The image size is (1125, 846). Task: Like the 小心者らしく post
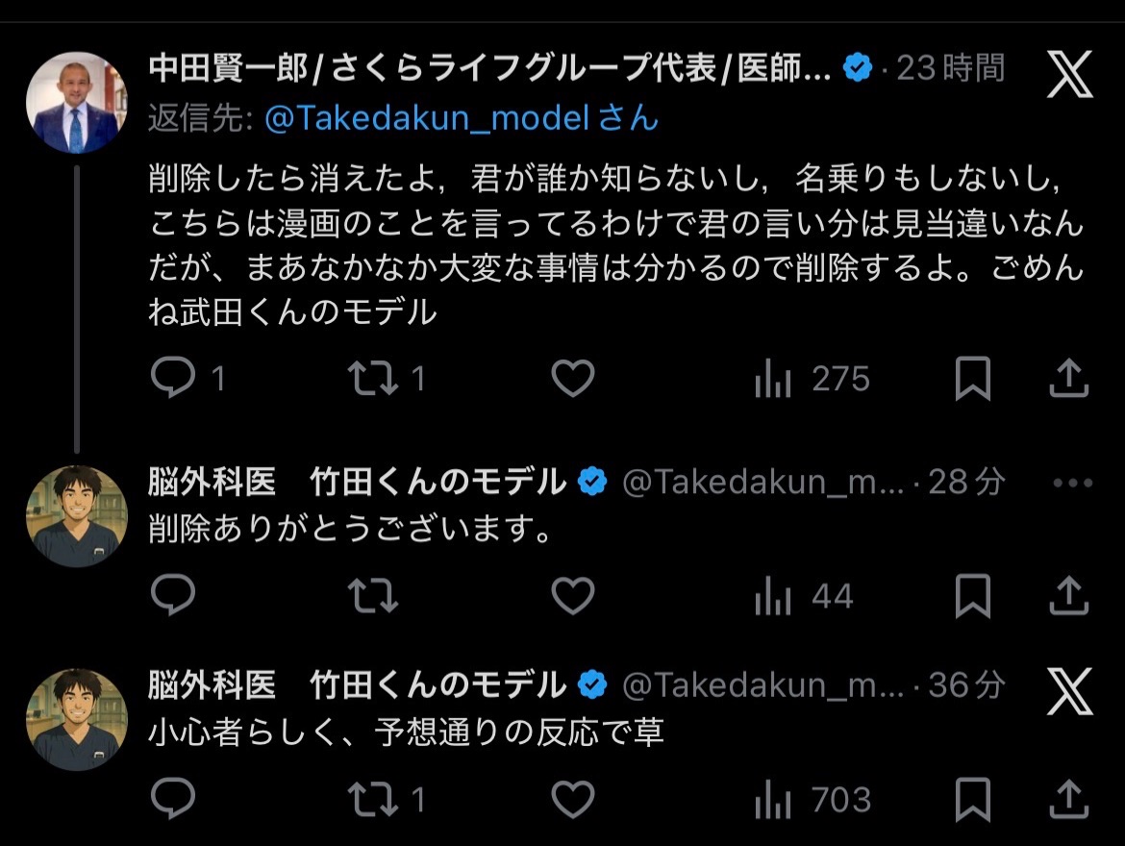[x=573, y=800]
